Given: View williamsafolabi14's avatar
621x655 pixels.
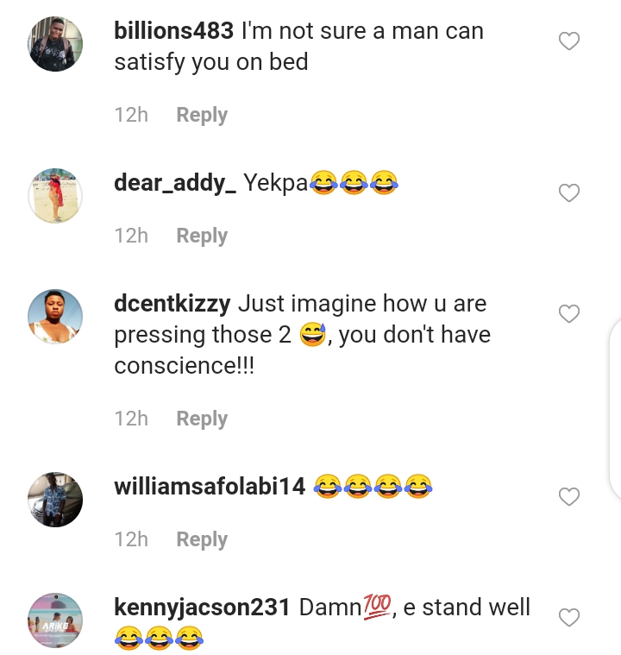Looking at the screenshot, I should tap(55, 500).
